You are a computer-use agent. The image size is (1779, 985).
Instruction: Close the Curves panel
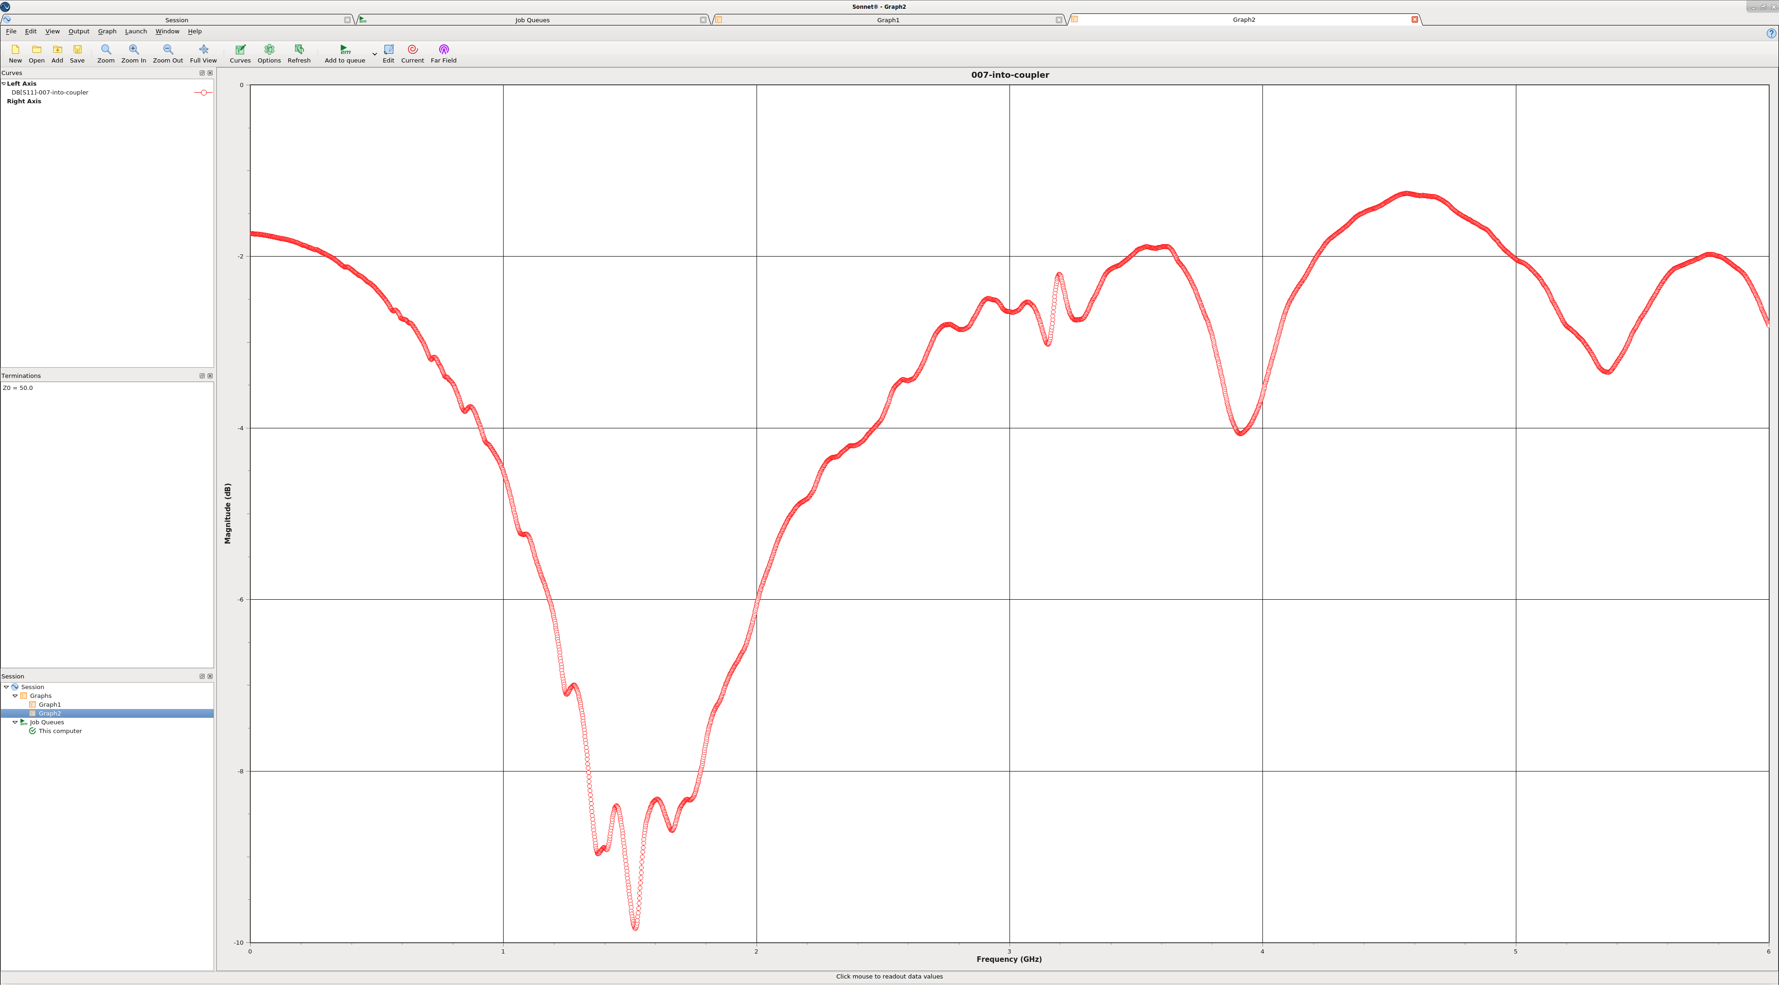click(x=210, y=73)
